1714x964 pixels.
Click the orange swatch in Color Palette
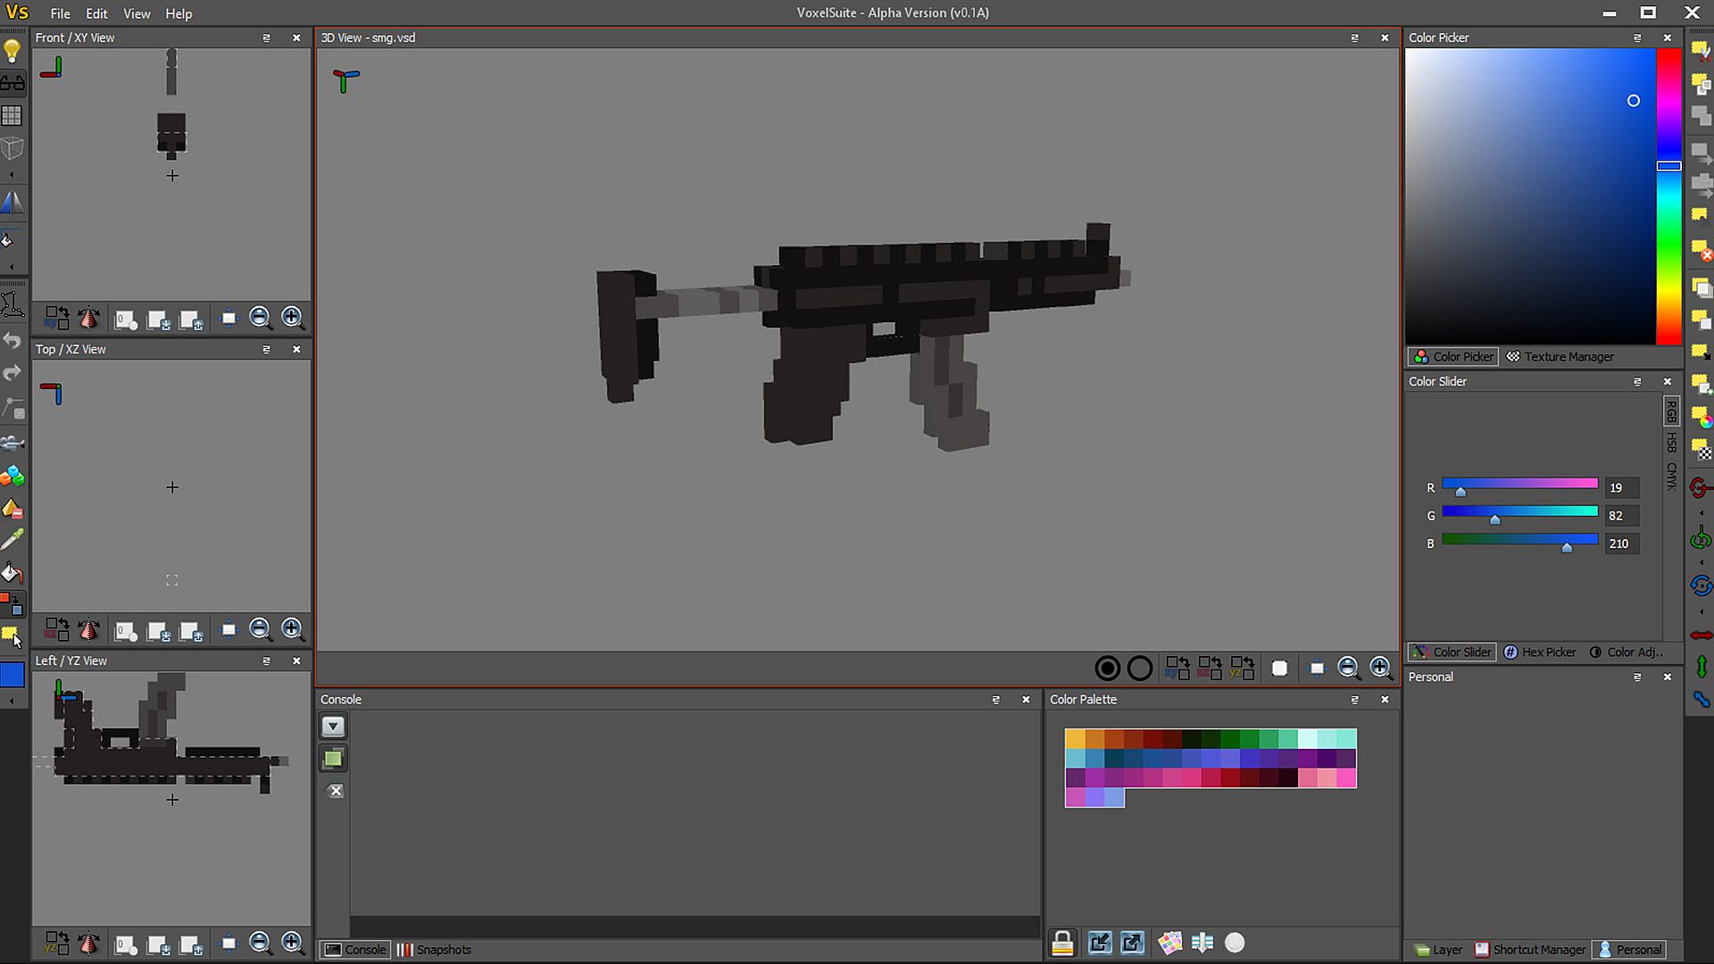(1094, 739)
